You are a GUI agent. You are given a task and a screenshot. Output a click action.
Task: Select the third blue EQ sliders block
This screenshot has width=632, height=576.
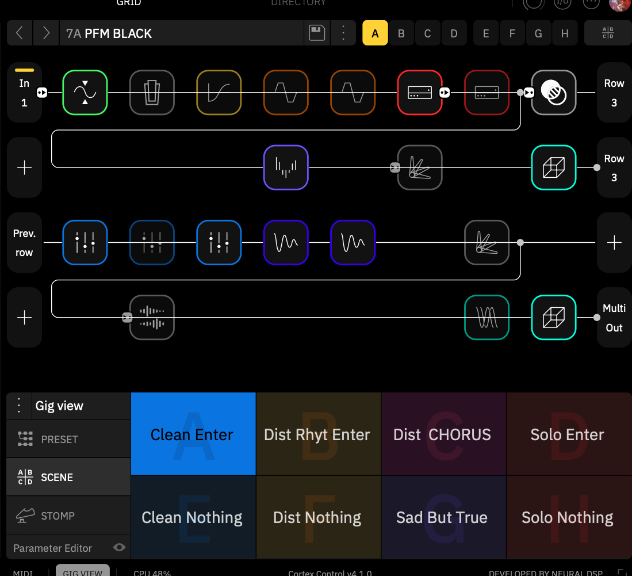pyautogui.click(x=219, y=242)
